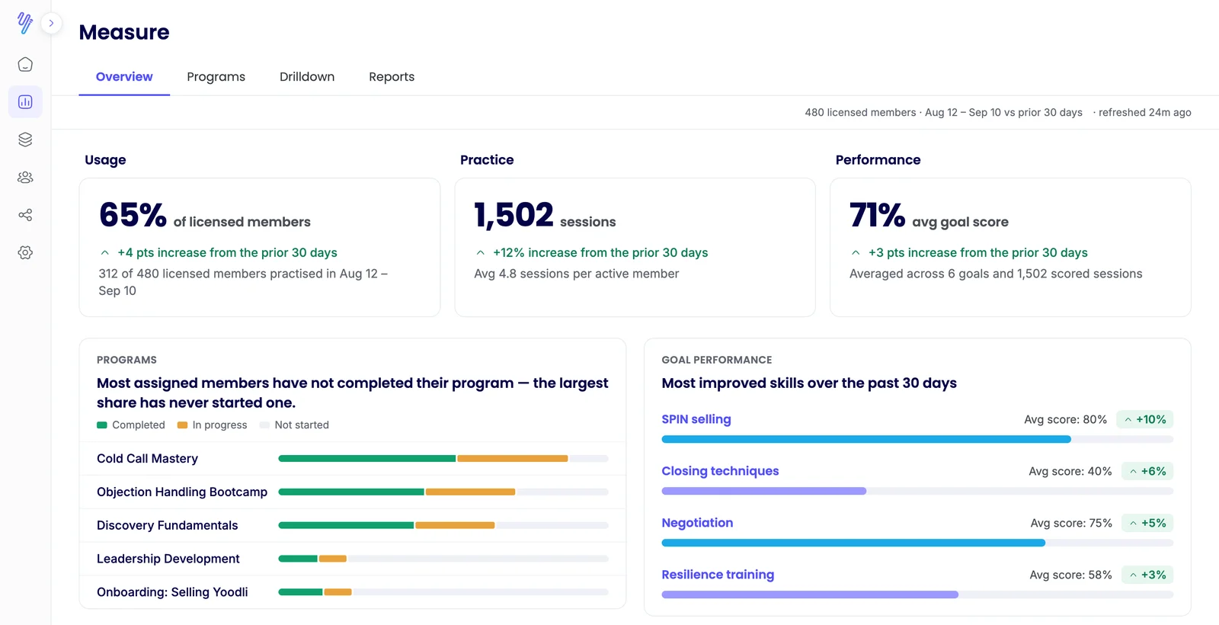Click 'Avg 4.8 sessions per active member'
1219x625 pixels.
pyautogui.click(x=576, y=274)
